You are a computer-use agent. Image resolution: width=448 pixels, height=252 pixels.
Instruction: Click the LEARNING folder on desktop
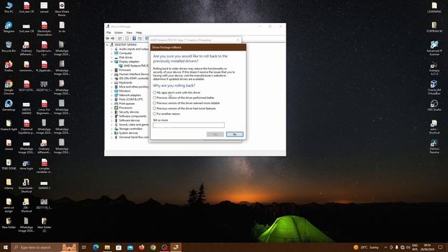[x=434, y=8]
